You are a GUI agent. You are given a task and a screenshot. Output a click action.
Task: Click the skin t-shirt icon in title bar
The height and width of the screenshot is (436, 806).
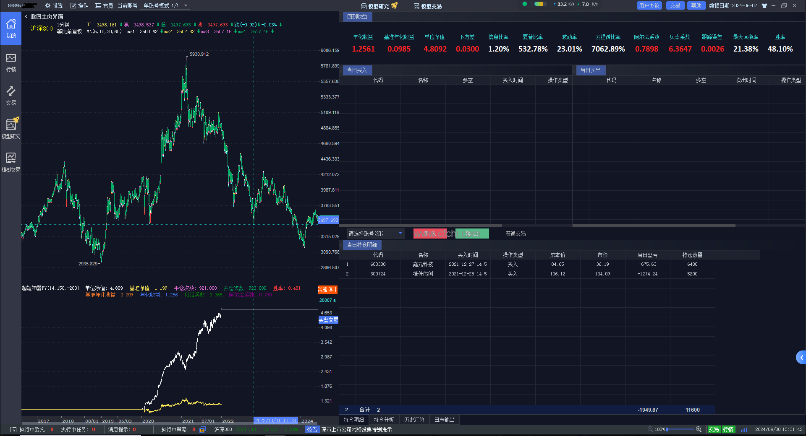(x=764, y=5)
